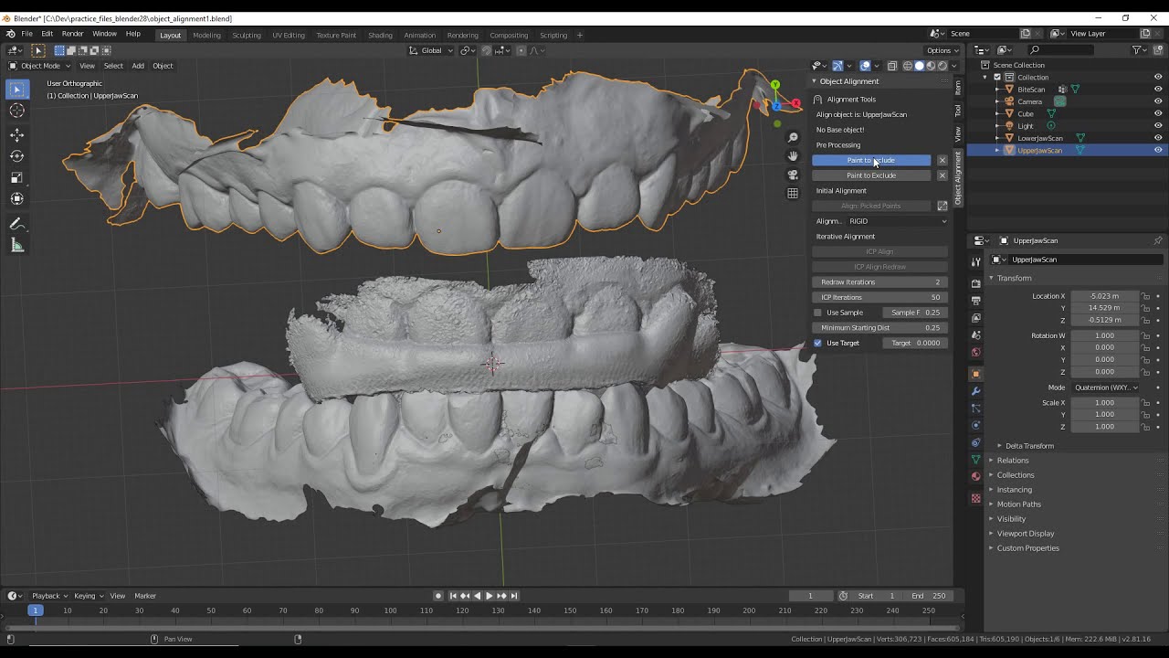Switch viewport to wireframe shading
This screenshot has height=658, width=1169.
pos(907,66)
